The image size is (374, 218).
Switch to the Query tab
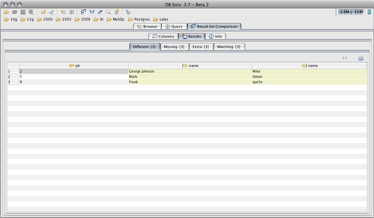(174, 27)
